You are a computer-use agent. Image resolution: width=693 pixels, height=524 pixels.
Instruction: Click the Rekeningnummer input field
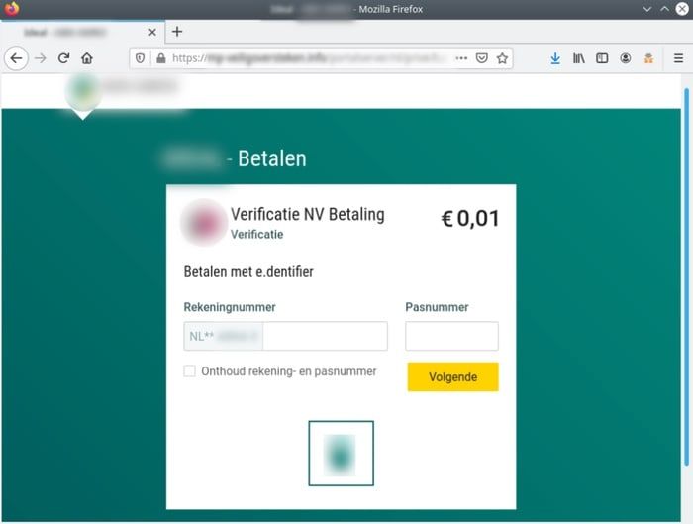point(285,336)
